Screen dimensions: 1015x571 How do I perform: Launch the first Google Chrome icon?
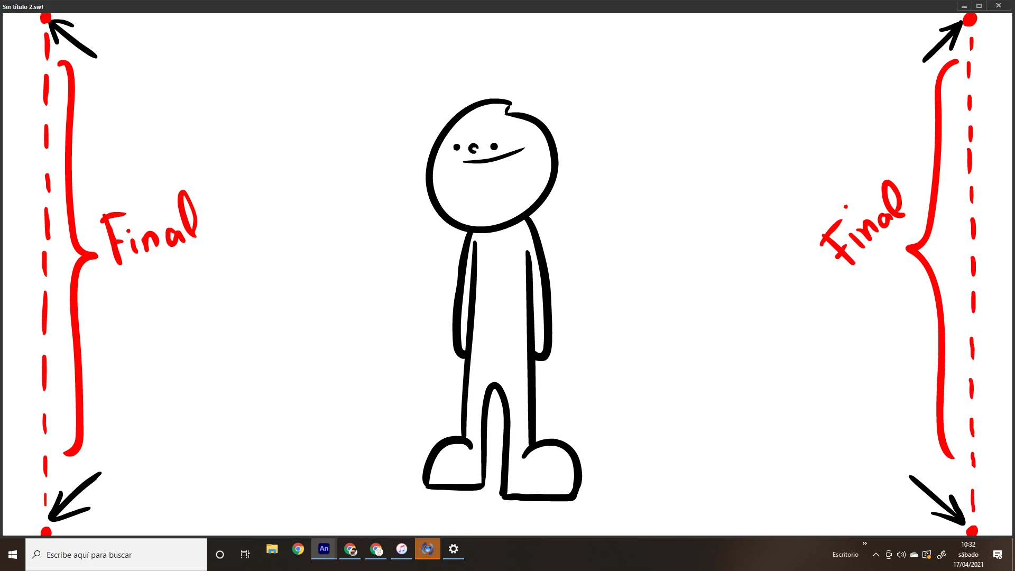coord(298,549)
